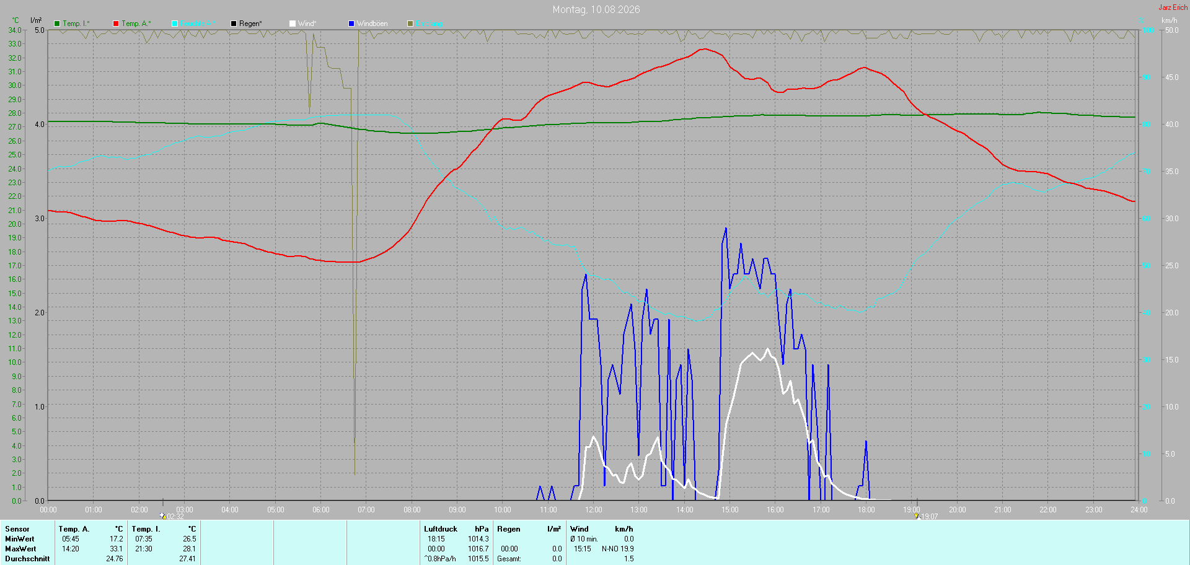Click the 12:00 time axis label

point(594,510)
